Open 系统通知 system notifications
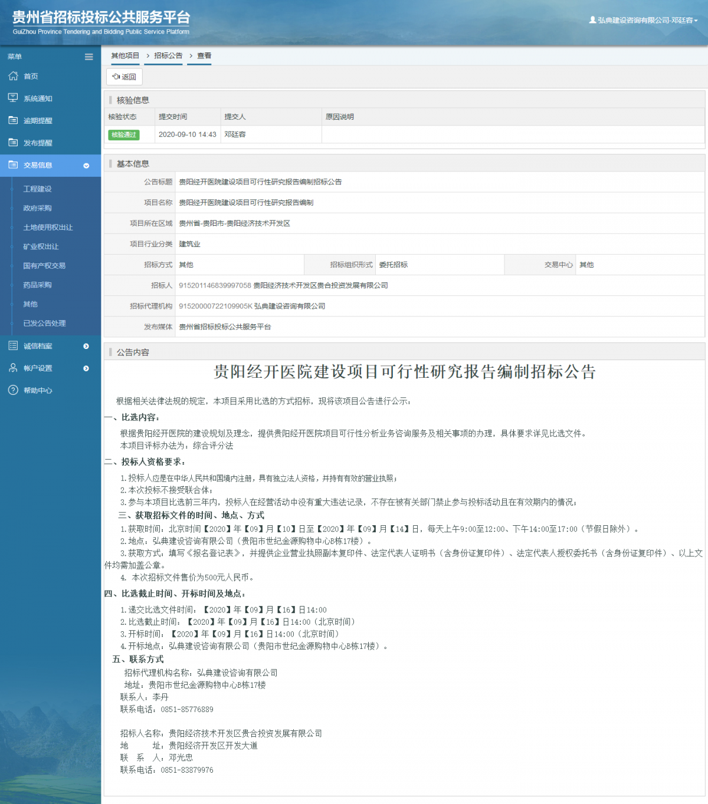The image size is (708, 804). tap(13, 98)
